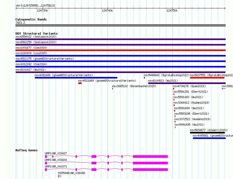This screenshot has width=233, height=179.
Task: Click the nsv1160974 (Lou2015) variant label
Action: point(31,53)
